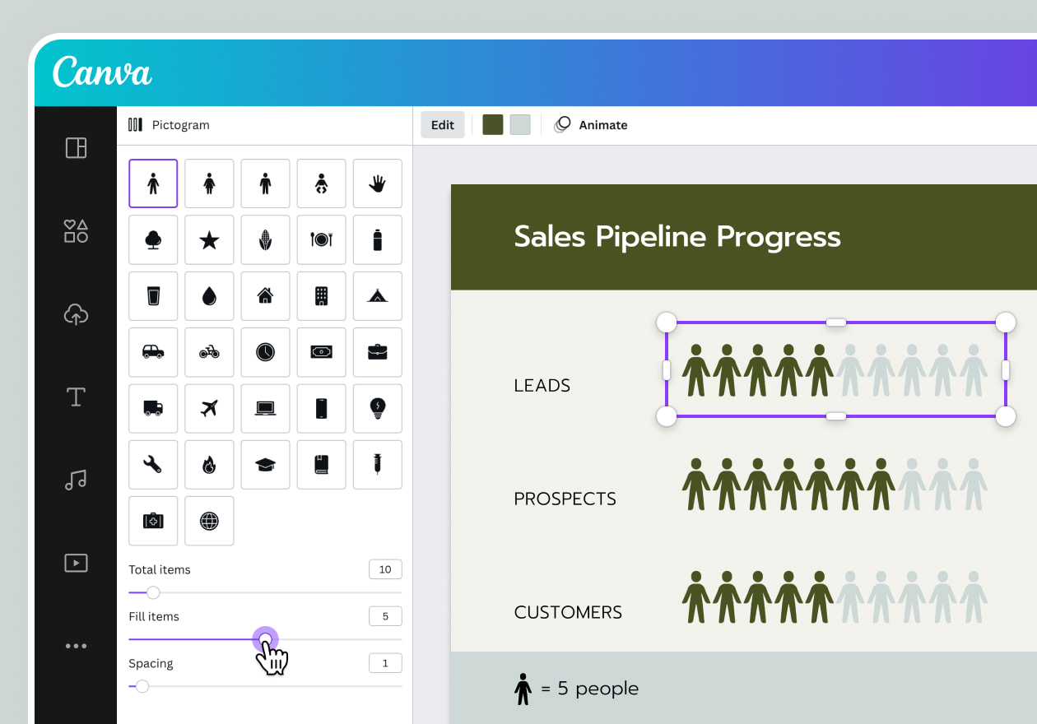
Task: Choose the graduation cap pictogram
Action: click(265, 464)
